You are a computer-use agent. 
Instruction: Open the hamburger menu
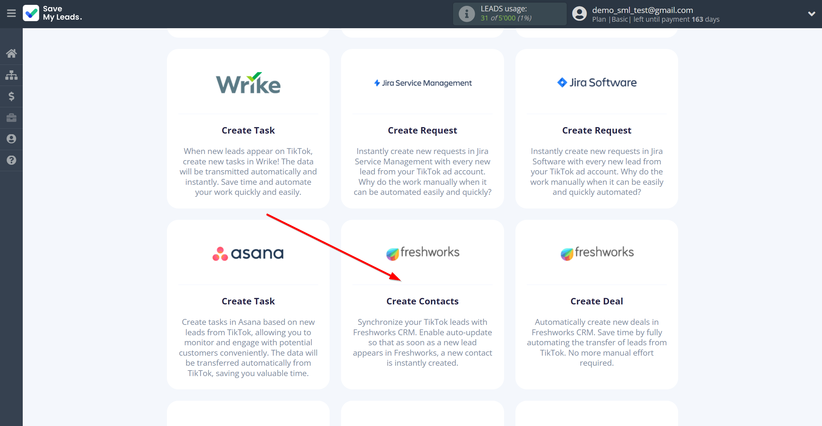point(11,13)
